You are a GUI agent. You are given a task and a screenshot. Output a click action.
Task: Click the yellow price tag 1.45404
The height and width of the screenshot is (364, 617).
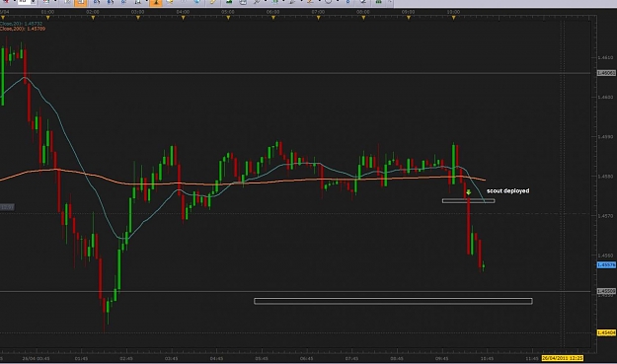click(x=606, y=332)
